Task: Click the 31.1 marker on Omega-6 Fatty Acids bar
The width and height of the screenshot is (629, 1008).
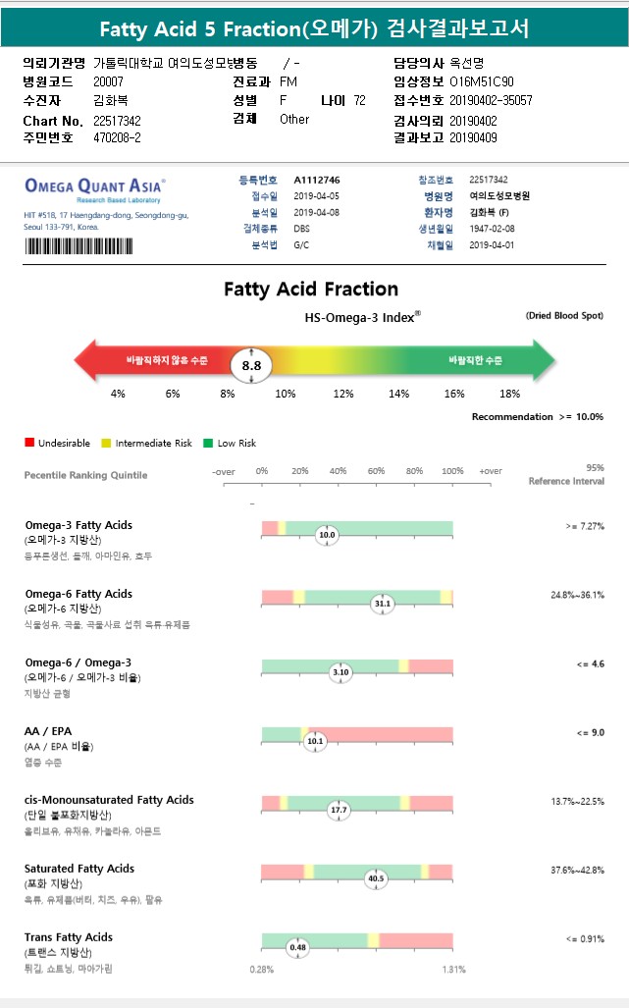Action: (382, 604)
